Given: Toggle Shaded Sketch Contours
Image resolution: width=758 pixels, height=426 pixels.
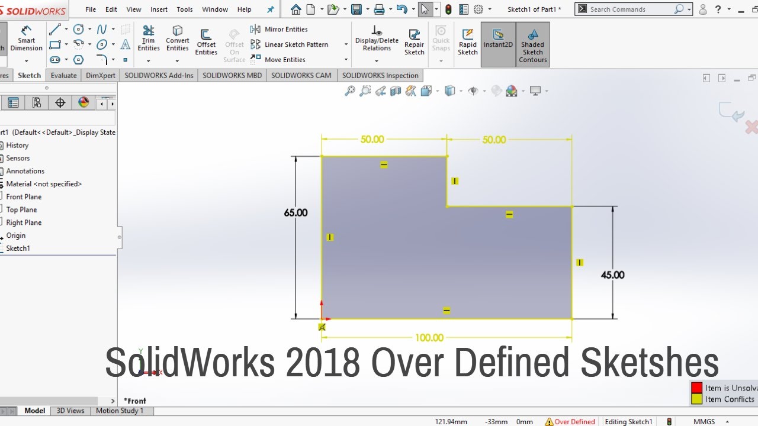Looking at the screenshot, I should (532, 44).
